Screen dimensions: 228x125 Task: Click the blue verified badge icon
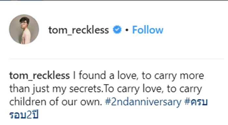pyautogui.click(x=117, y=30)
